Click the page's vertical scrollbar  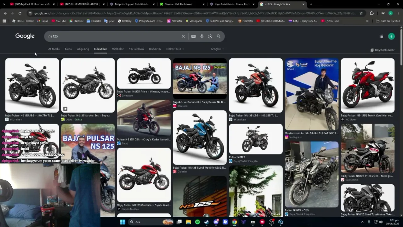point(401,47)
